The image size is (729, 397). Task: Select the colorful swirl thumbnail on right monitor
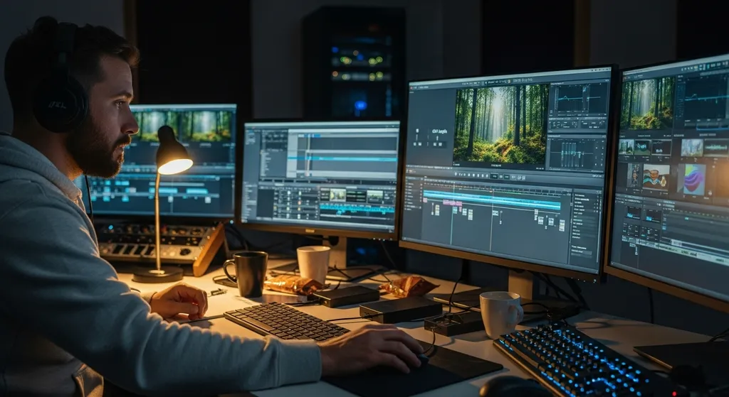click(x=693, y=178)
